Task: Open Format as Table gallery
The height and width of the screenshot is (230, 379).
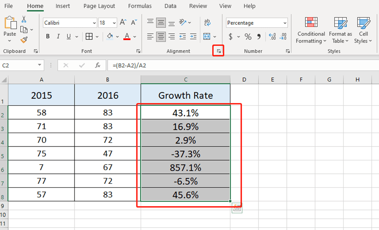Action: point(340,30)
